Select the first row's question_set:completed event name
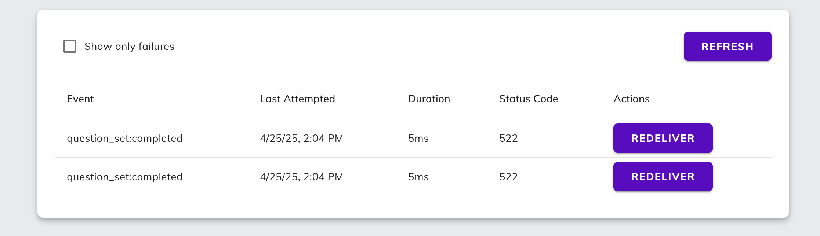The height and width of the screenshot is (236, 820). coord(124,139)
